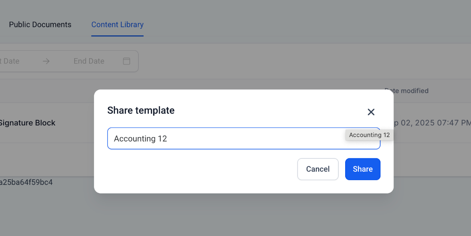Confirm with the blue Share button

point(363,169)
